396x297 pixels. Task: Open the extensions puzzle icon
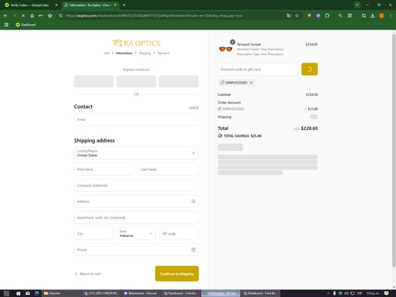327,15
